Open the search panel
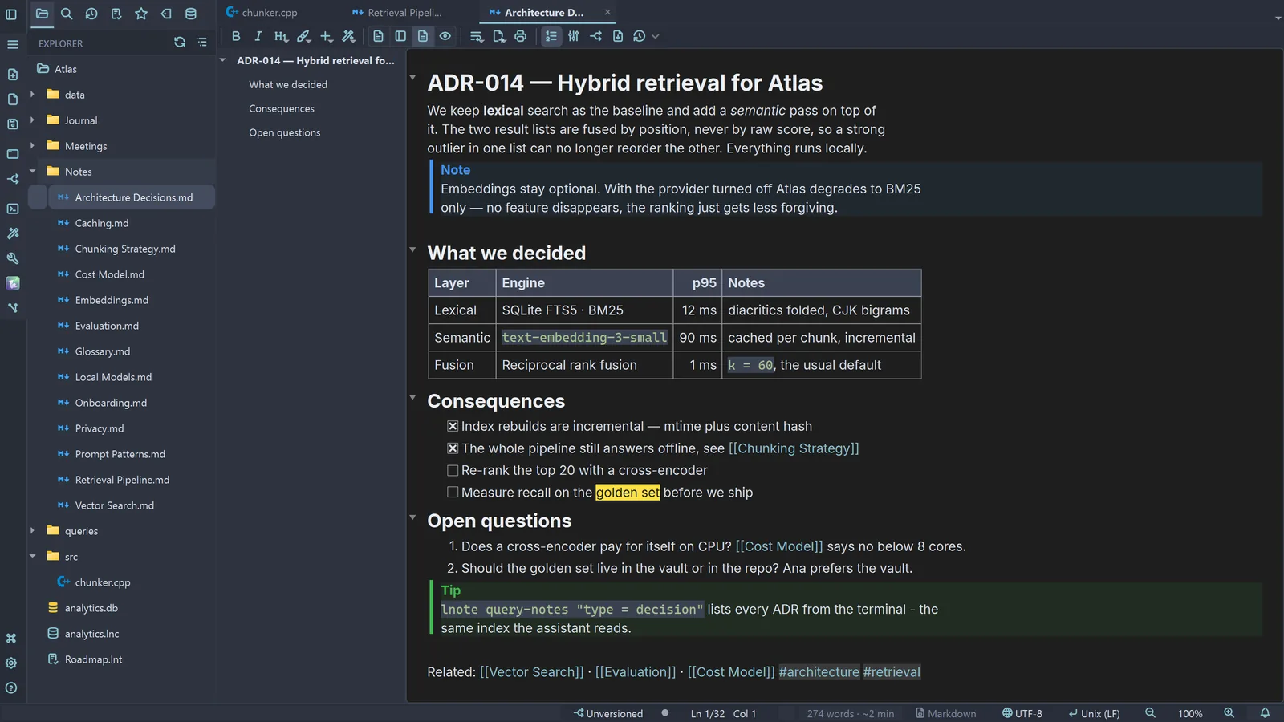1284x722 pixels. 67,14
